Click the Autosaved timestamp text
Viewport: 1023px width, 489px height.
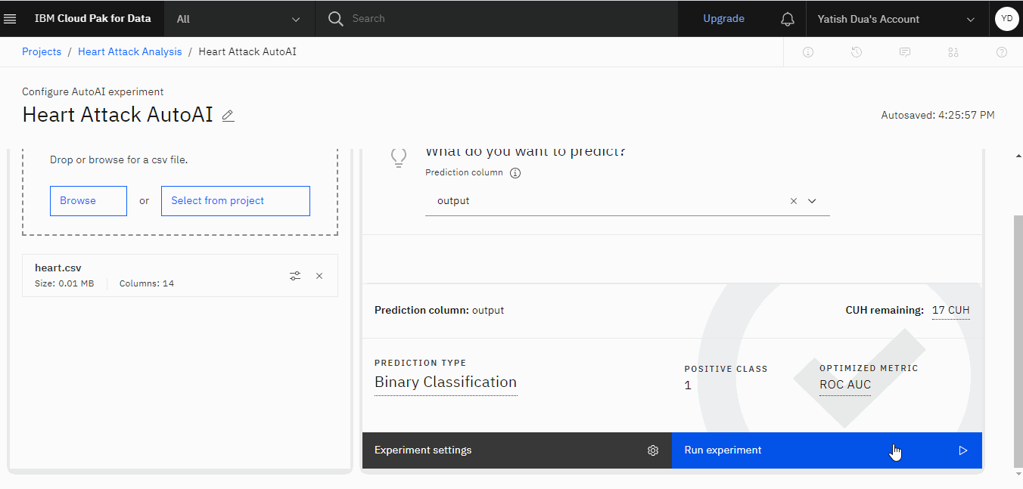click(938, 116)
